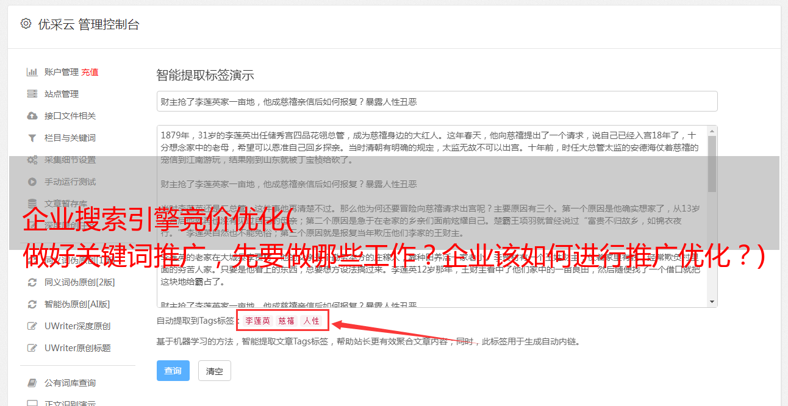Click the blue 查询 button
788x406 pixels.
(173, 371)
